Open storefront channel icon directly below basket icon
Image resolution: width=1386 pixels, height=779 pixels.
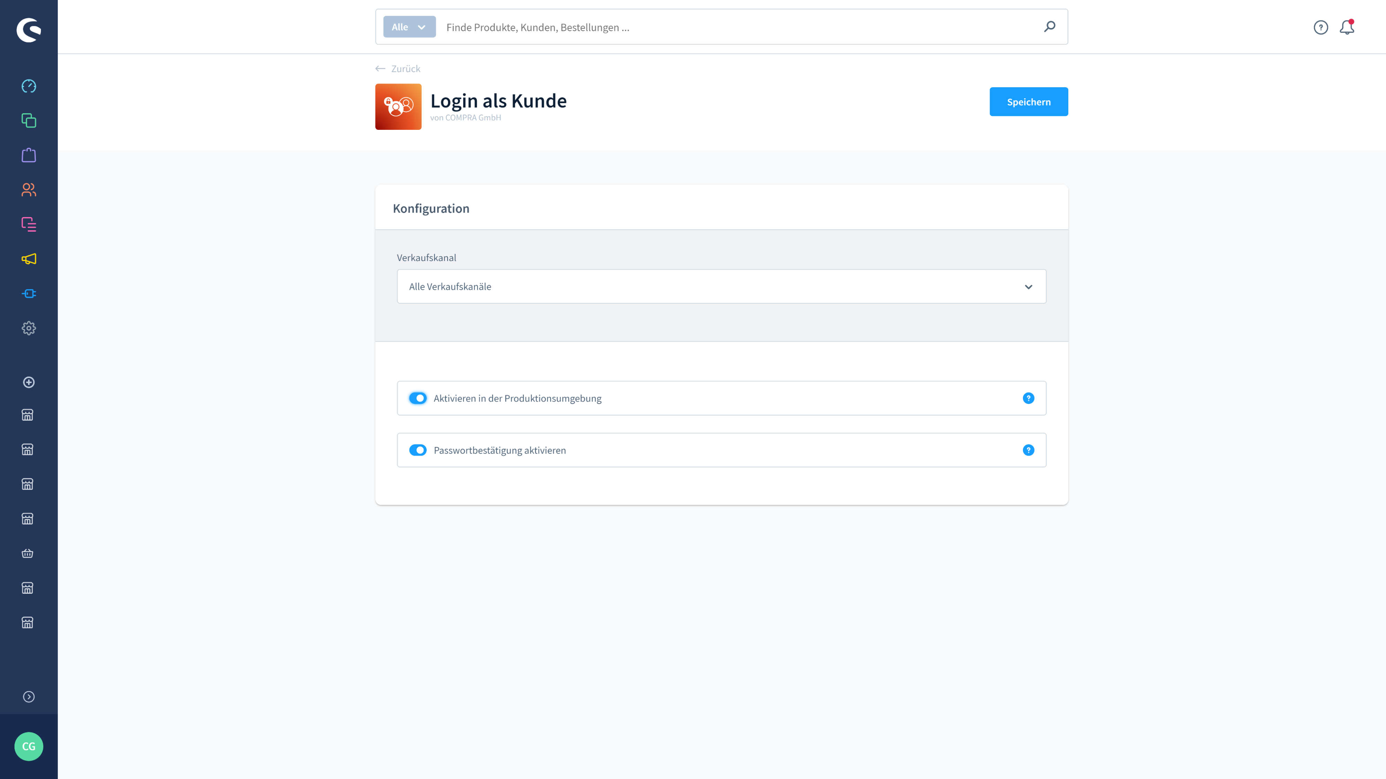tap(27, 588)
